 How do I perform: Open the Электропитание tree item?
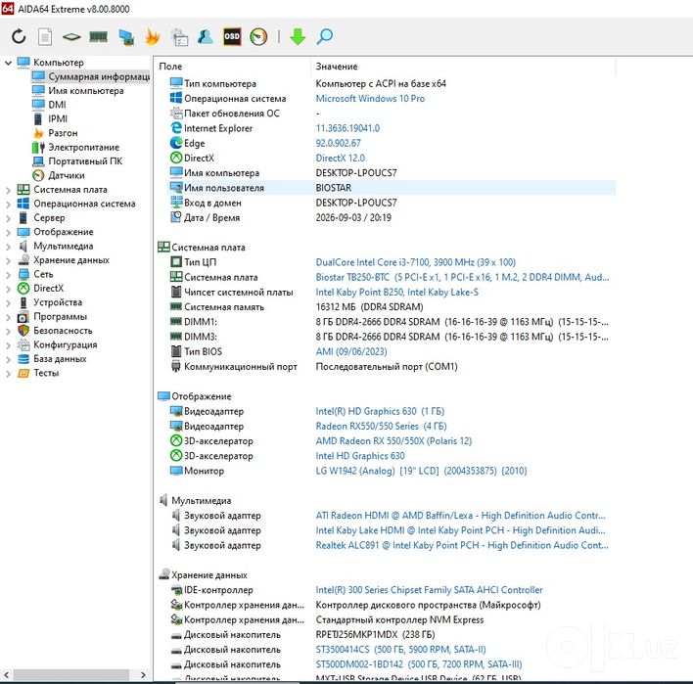75,147
